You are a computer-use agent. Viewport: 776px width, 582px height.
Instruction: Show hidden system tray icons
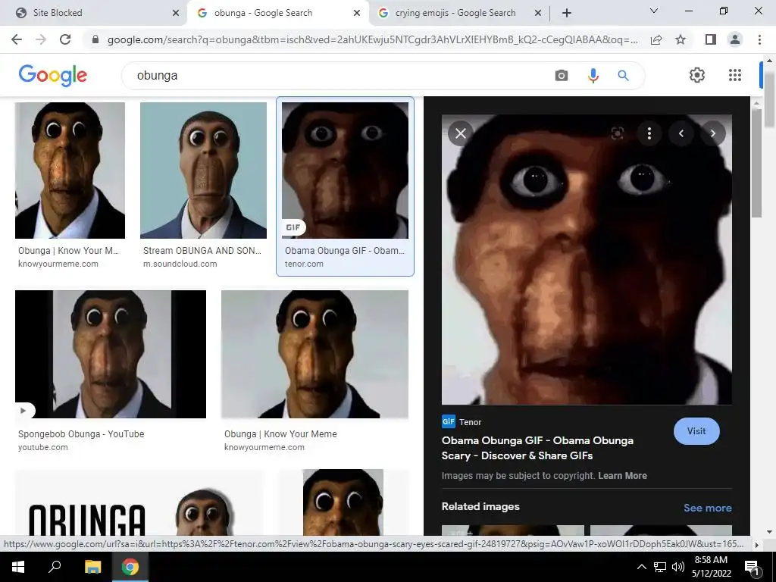pos(641,567)
